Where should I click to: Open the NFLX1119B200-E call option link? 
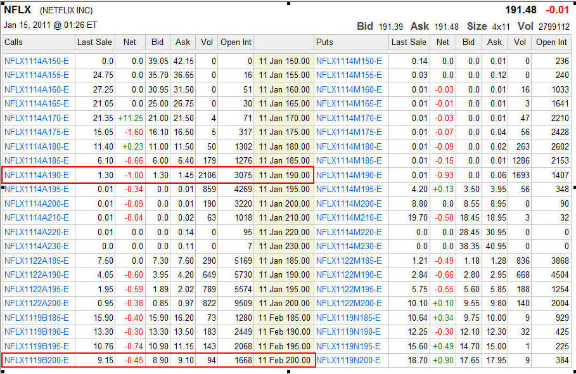37,360
